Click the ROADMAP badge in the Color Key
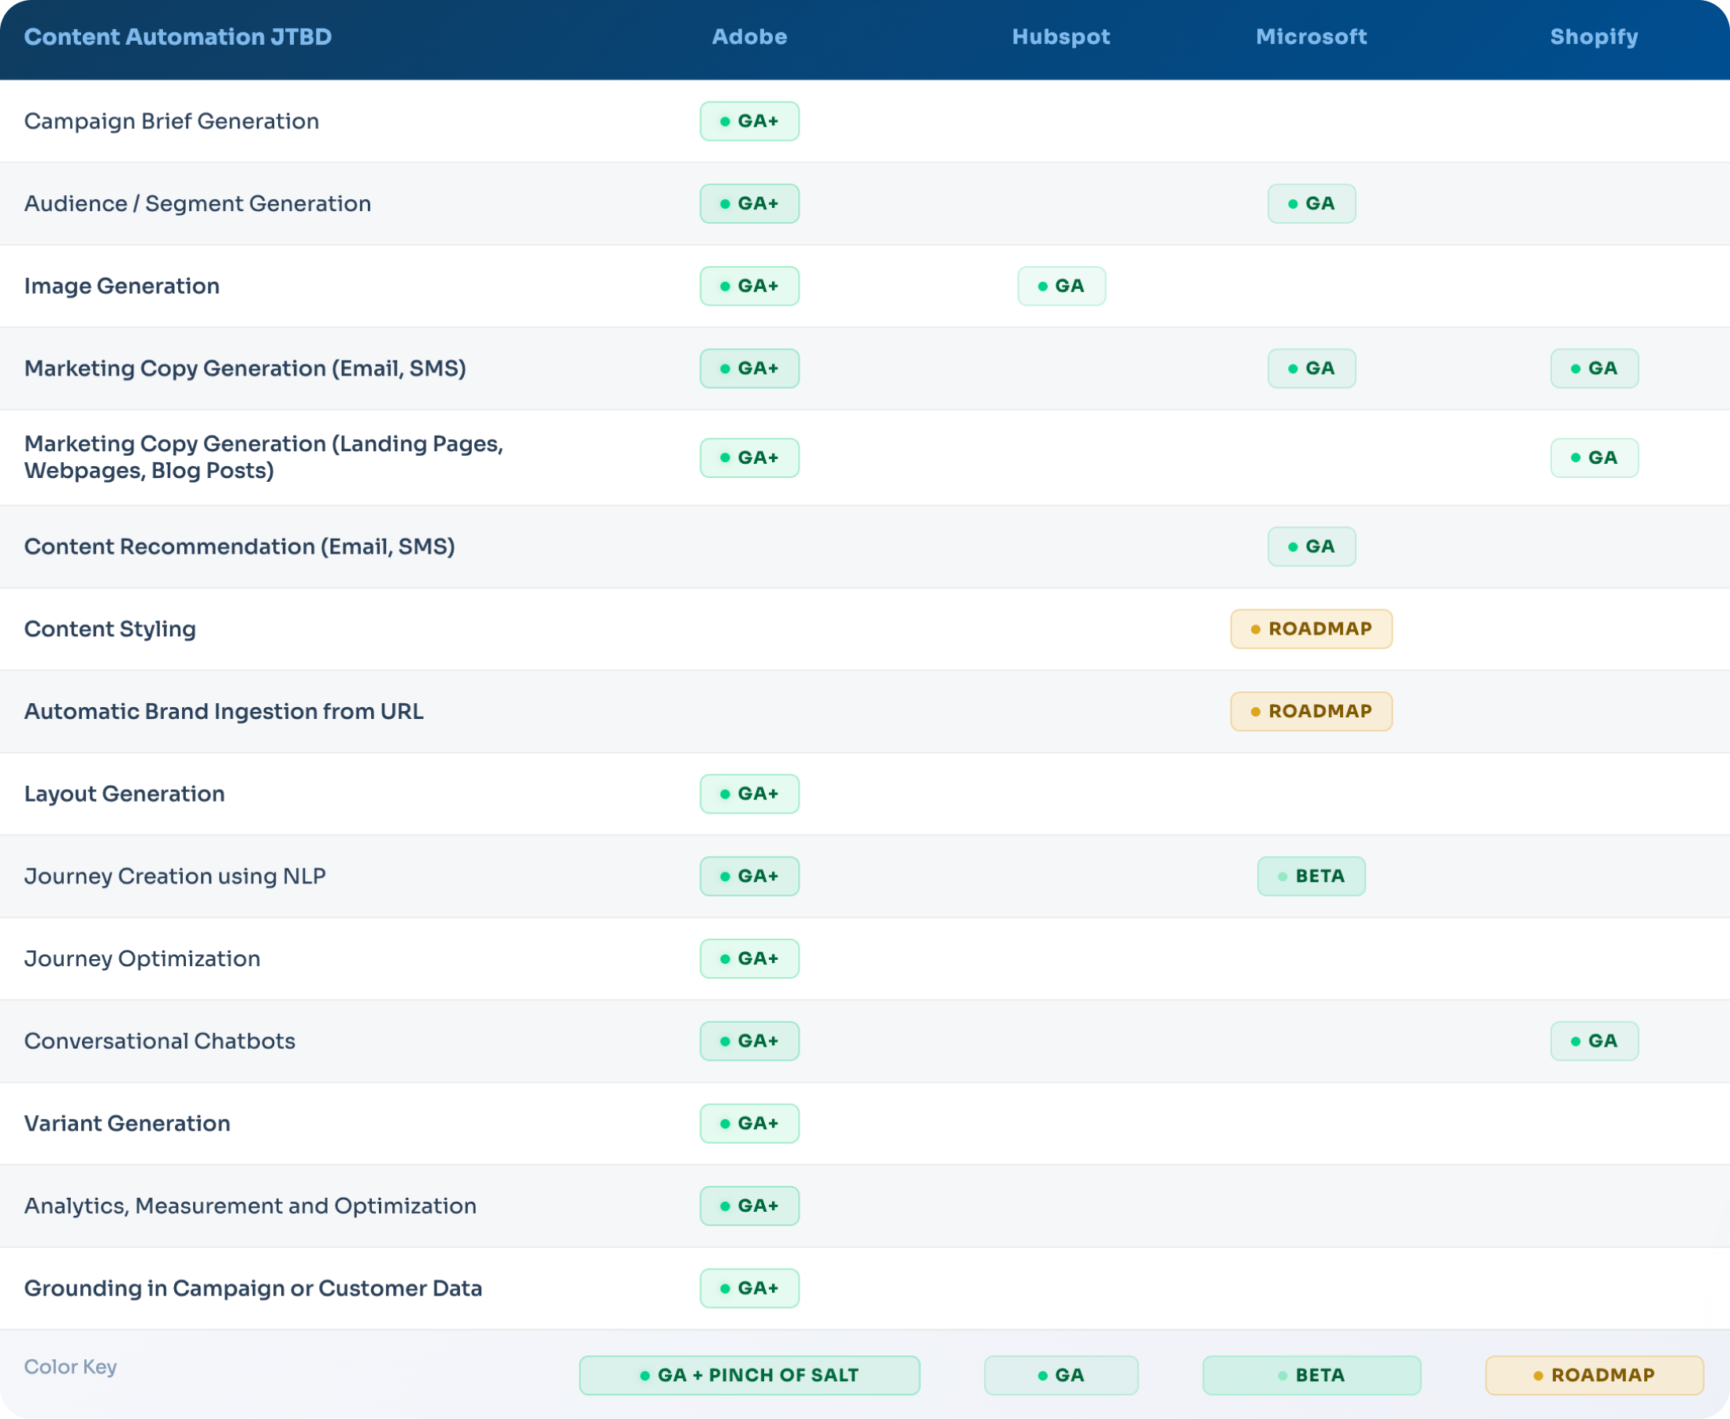 (x=1594, y=1376)
